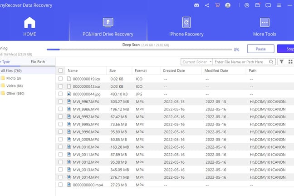Click the file name search field
The image size is (294, 196).
pyautogui.click(x=241, y=62)
